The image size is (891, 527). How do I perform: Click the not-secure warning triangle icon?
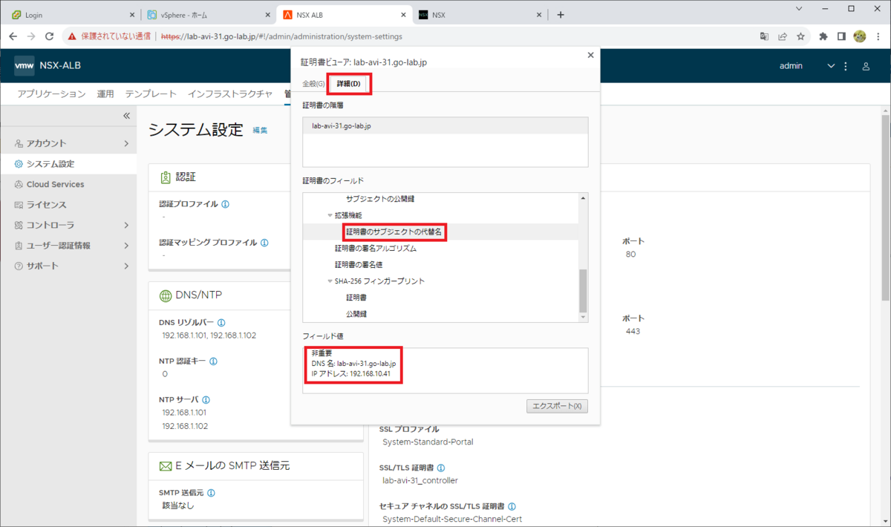[x=71, y=36]
